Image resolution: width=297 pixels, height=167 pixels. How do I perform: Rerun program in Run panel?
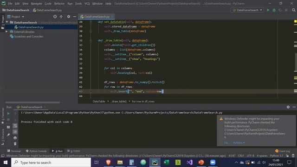pos(8,113)
